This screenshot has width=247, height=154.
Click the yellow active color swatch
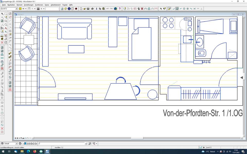coord(20,9)
